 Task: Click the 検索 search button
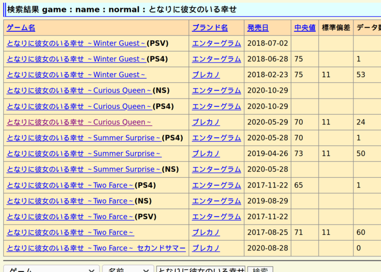tap(260, 269)
